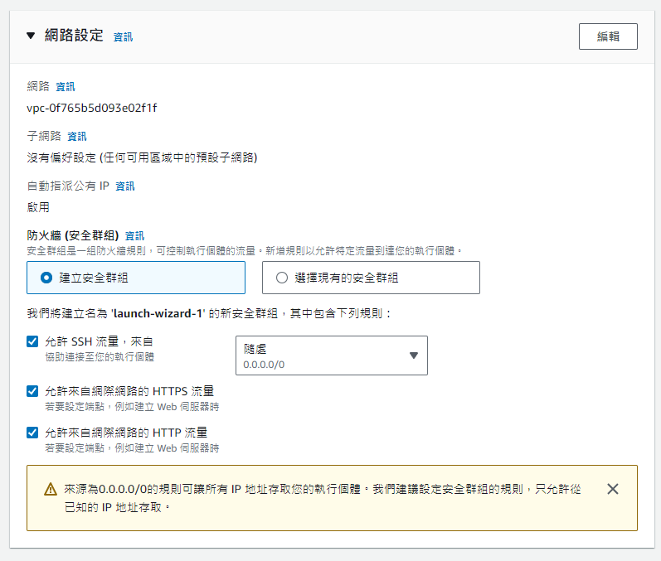Select 選擇現有的安全群組 radio option

pyautogui.click(x=371, y=278)
